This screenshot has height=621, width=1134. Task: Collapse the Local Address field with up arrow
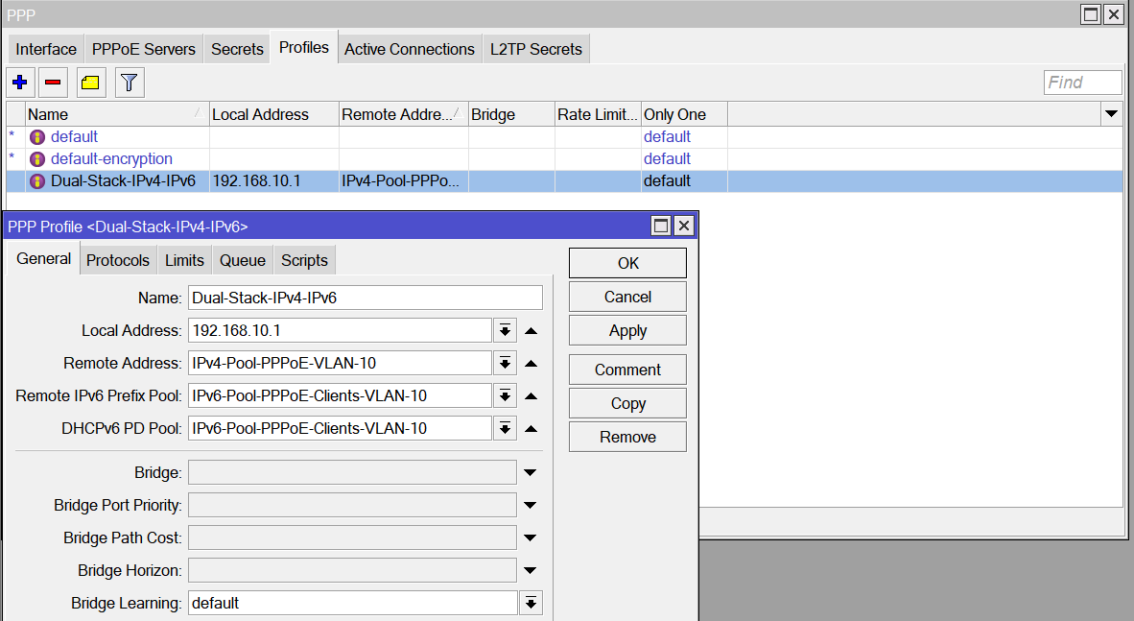coord(531,331)
